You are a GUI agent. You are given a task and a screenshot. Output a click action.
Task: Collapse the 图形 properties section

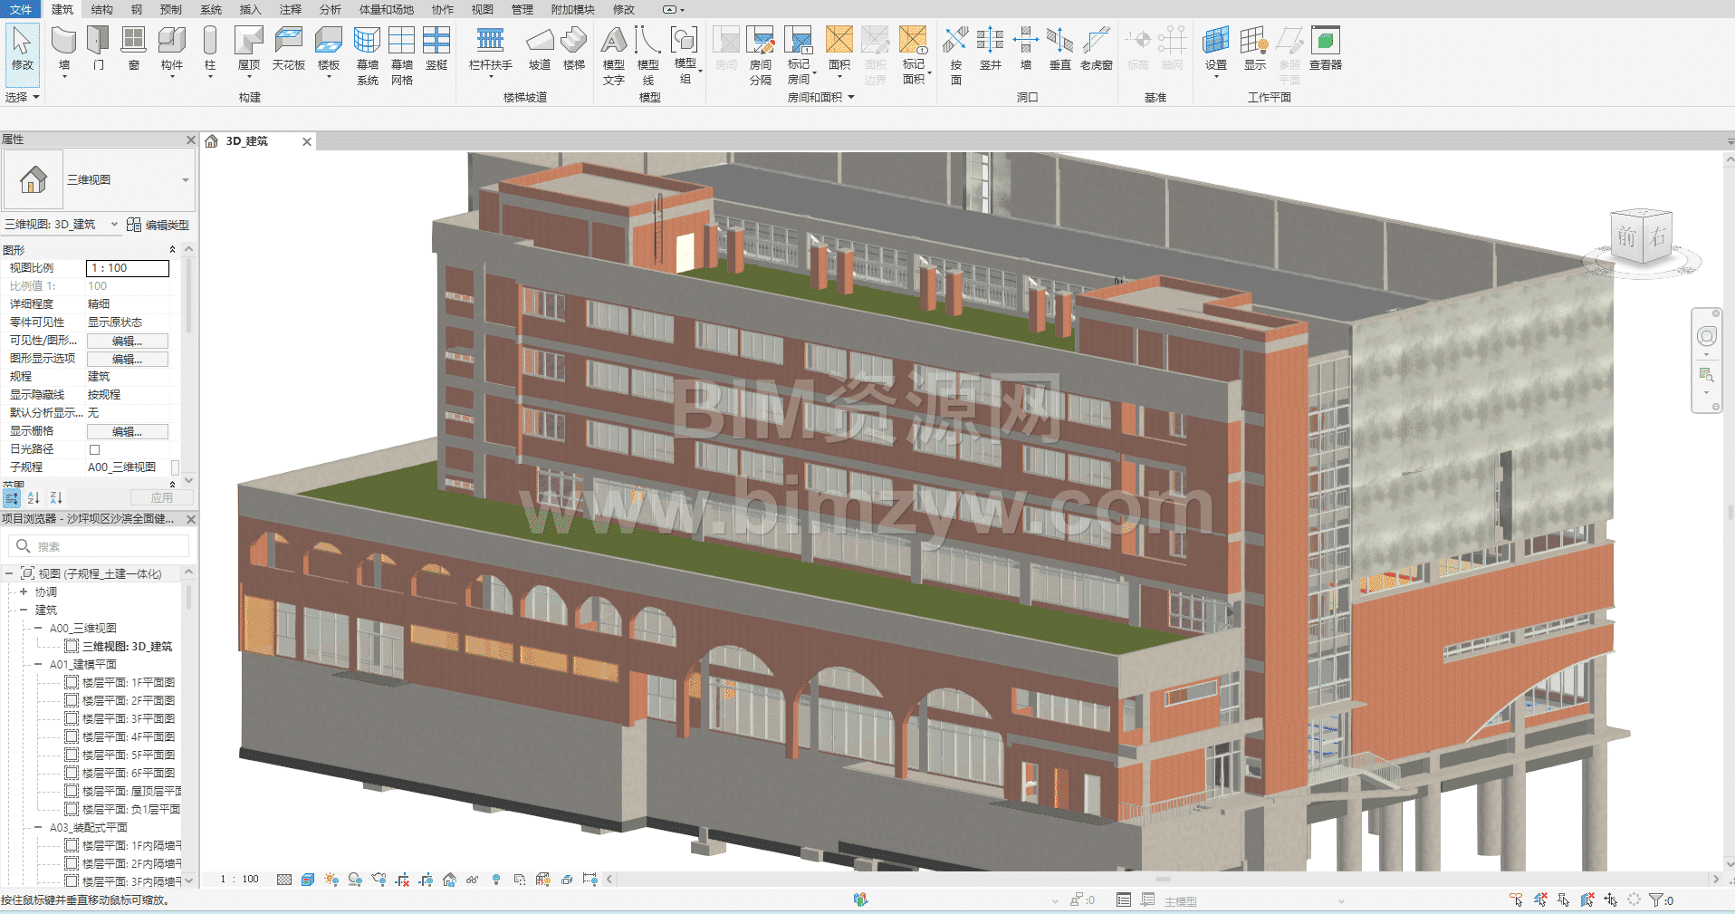pyautogui.click(x=172, y=249)
